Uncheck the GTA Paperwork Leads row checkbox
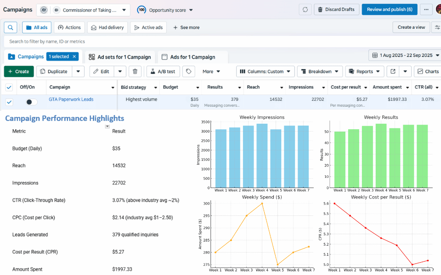This screenshot has height=275, width=441. click(9, 102)
